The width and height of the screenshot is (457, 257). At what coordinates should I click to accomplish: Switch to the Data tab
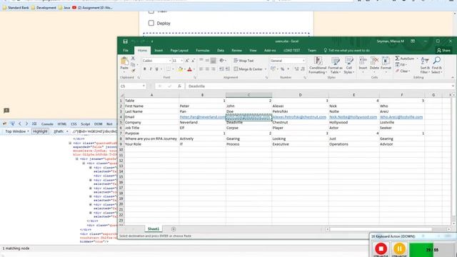pos(221,51)
